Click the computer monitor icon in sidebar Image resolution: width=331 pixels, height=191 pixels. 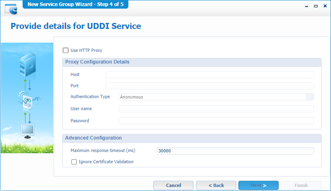point(27,131)
